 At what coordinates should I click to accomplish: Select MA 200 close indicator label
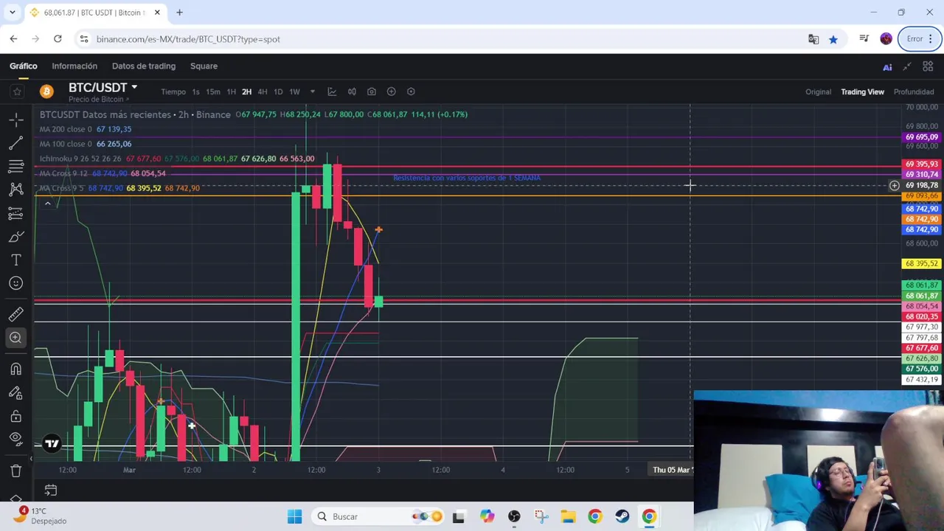click(66, 129)
